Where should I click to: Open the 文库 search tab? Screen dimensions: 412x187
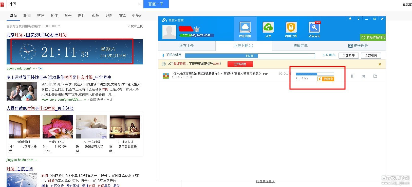(123, 16)
